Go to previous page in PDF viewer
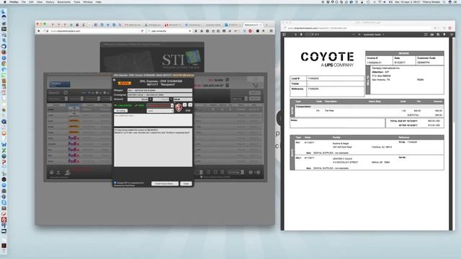461x259 pixels. click(295, 35)
